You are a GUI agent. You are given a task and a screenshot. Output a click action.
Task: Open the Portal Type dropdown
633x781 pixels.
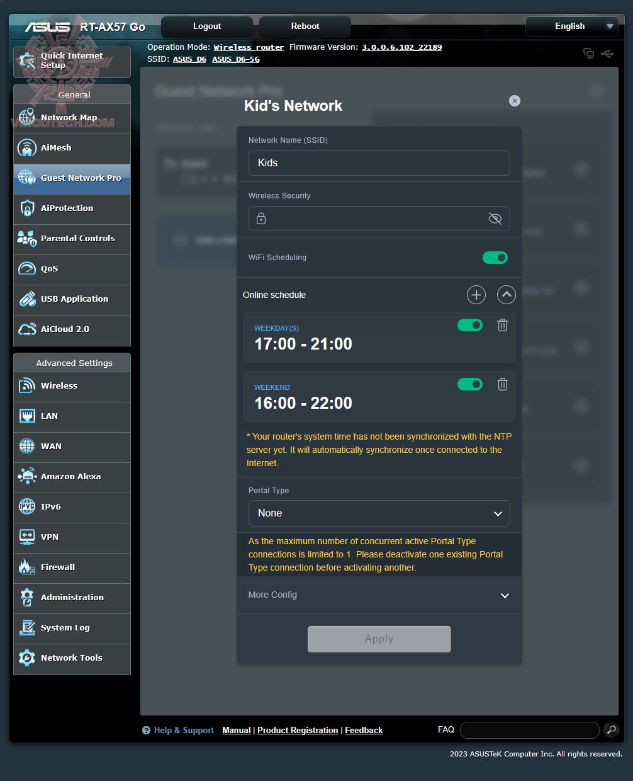point(379,513)
